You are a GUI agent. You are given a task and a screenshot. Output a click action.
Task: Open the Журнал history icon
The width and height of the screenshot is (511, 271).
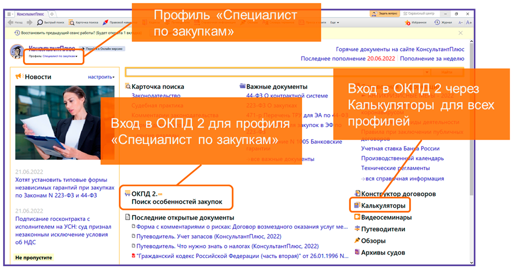437,22
